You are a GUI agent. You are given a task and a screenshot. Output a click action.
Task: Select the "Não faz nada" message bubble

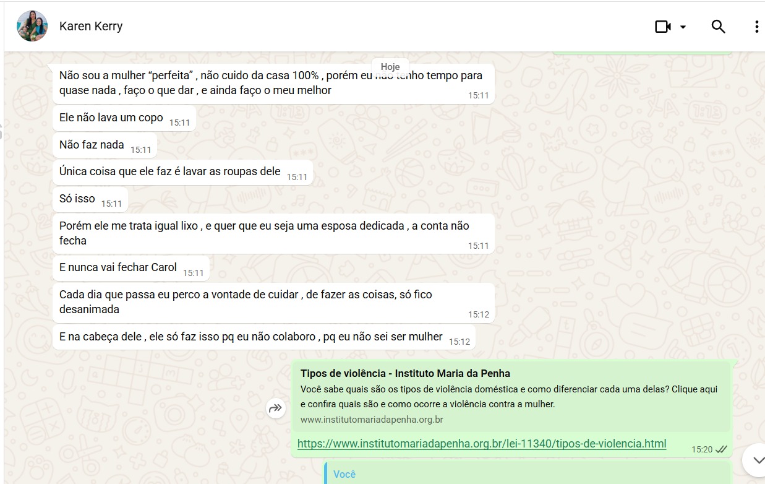[92, 145]
